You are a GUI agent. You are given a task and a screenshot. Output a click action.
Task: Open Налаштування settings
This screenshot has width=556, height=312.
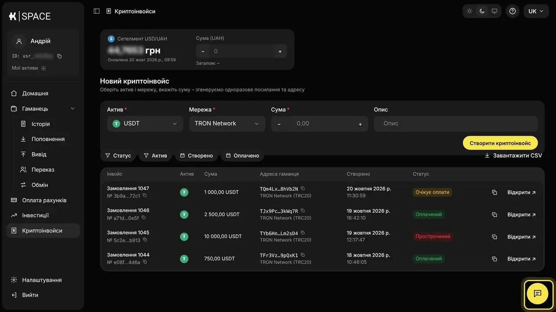(43, 280)
